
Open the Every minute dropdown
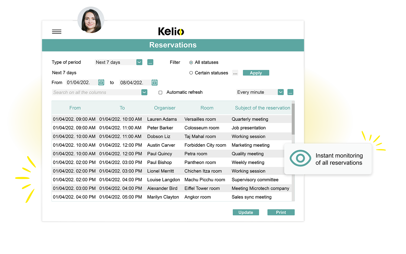[281, 92]
